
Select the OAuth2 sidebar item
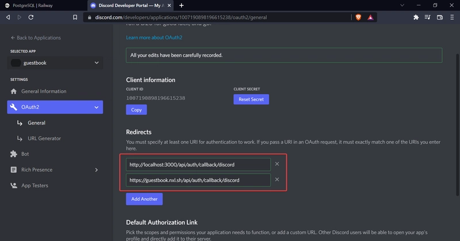[x=55, y=107]
